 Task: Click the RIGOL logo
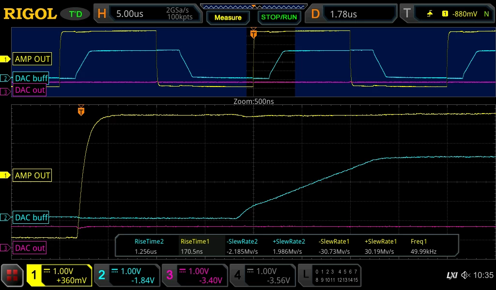pos(30,14)
